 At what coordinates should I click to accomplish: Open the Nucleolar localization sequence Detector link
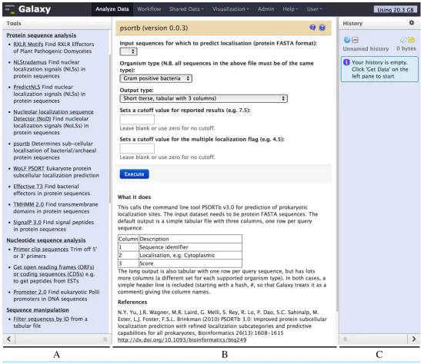53,115
